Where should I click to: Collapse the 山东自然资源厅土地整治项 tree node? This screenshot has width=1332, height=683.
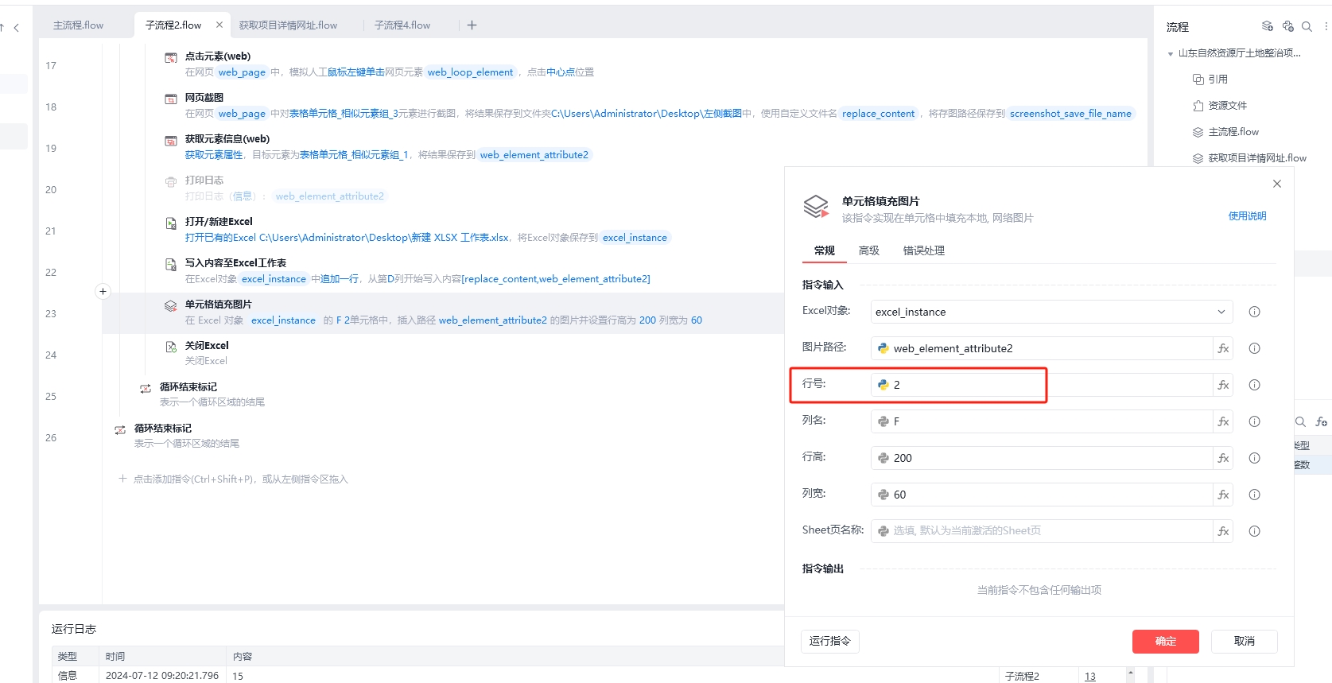click(x=1170, y=53)
